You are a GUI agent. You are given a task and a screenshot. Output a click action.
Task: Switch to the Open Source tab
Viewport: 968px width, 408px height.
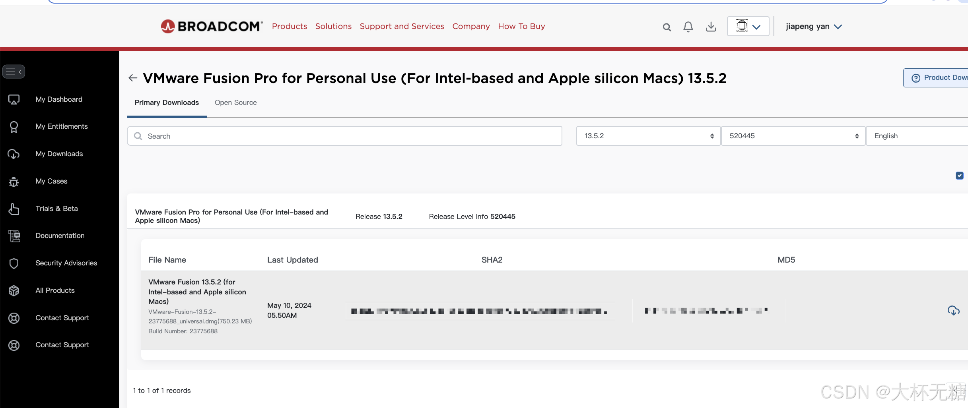[x=235, y=102]
